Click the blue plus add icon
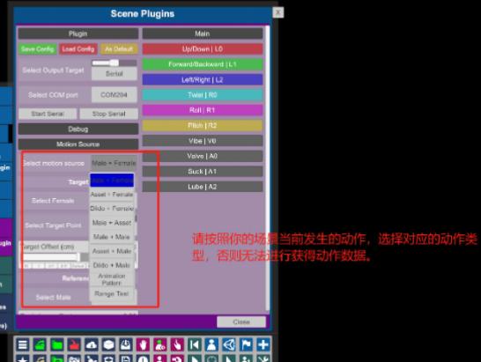The image size is (481, 362). [263, 344]
